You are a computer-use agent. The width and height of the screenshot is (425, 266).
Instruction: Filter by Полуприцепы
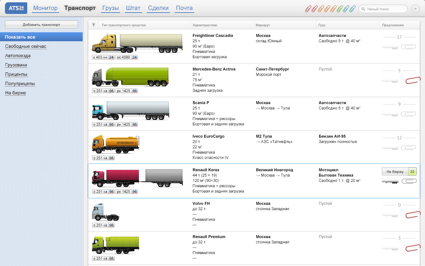click(20, 84)
